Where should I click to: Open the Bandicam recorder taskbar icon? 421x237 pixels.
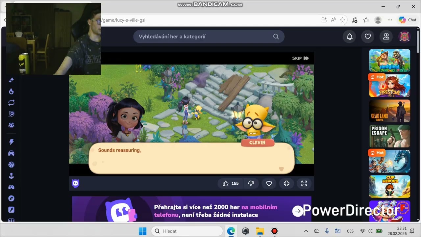click(274, 231)
